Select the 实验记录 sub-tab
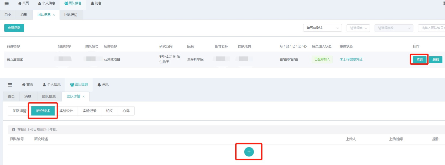Viewport: 445px width, 165px height. pos(89,111)
